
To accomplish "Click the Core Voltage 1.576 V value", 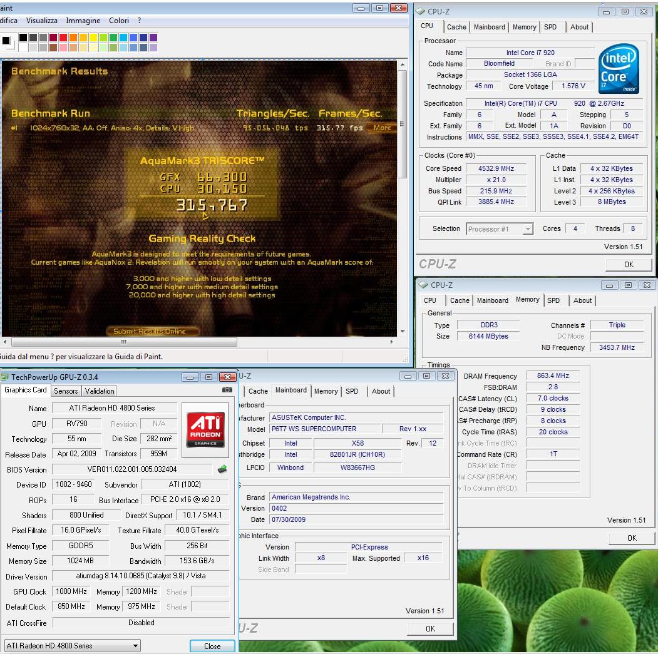I will tap(573, 86).
